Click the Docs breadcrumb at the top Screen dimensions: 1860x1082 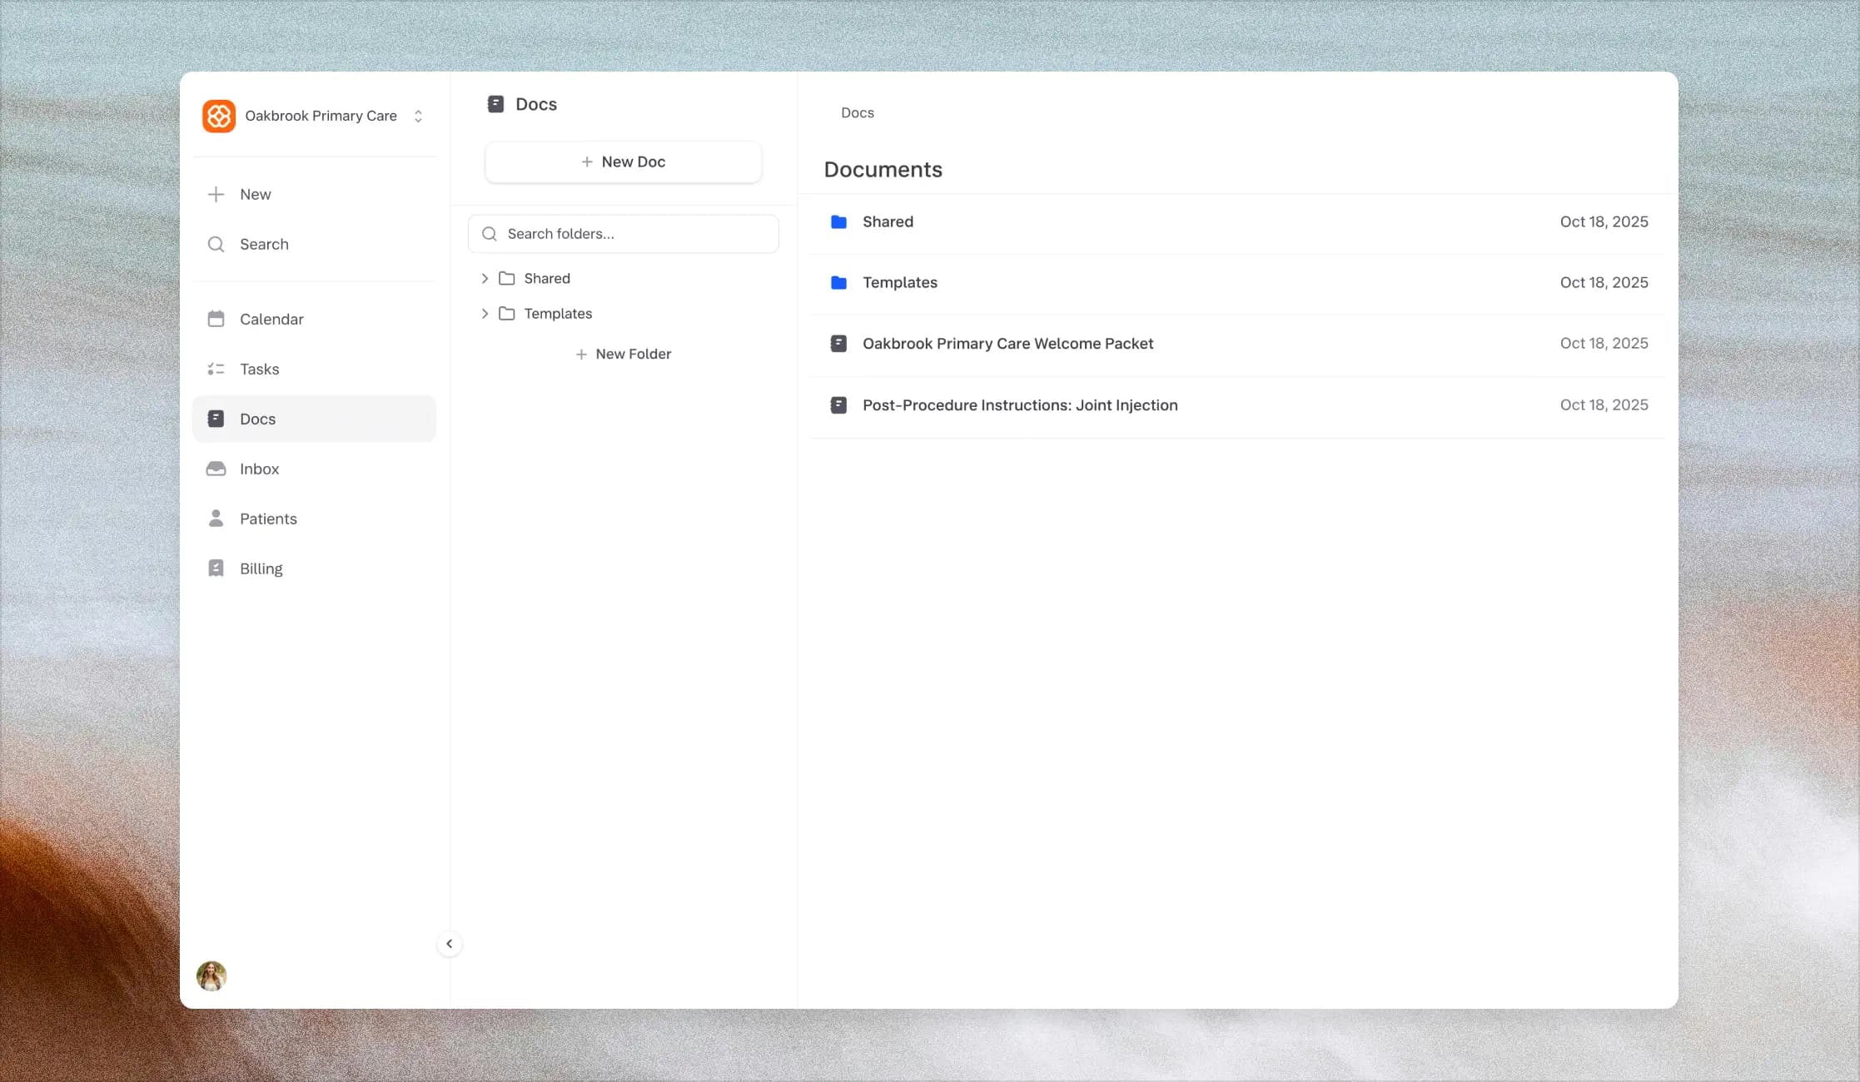[857, 112]
